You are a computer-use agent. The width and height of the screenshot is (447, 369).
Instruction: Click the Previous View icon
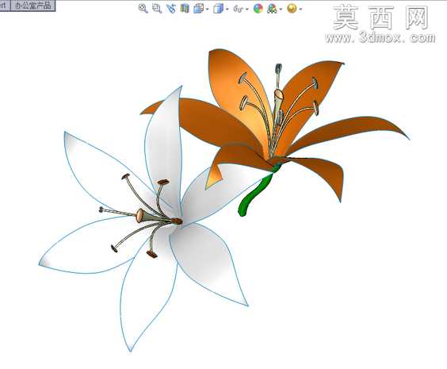(171, 9)
